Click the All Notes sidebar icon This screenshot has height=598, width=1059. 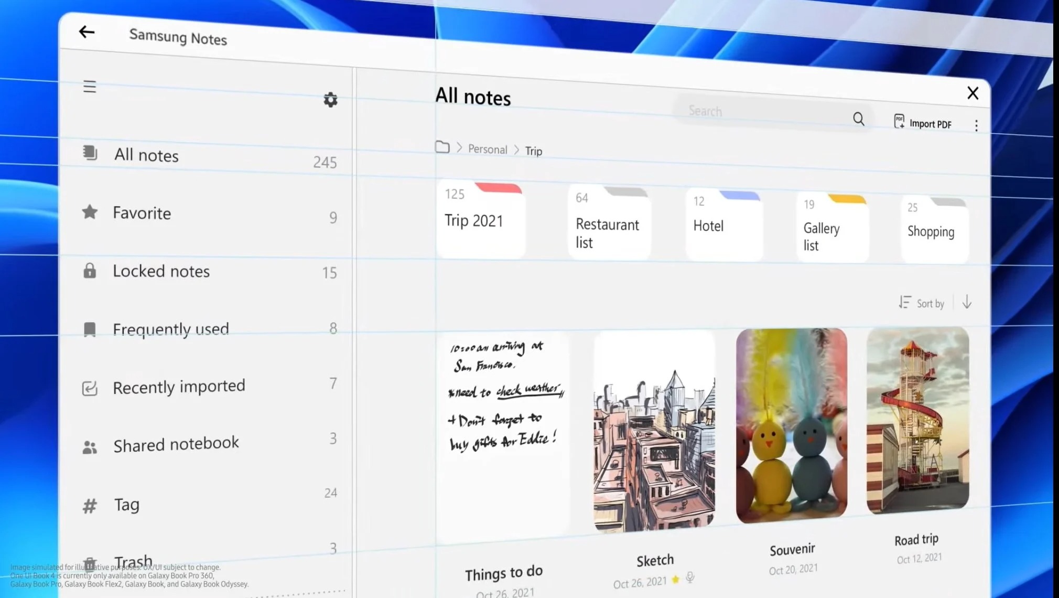90,155
